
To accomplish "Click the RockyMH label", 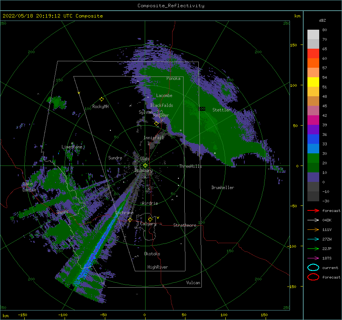I will point(100,107).
